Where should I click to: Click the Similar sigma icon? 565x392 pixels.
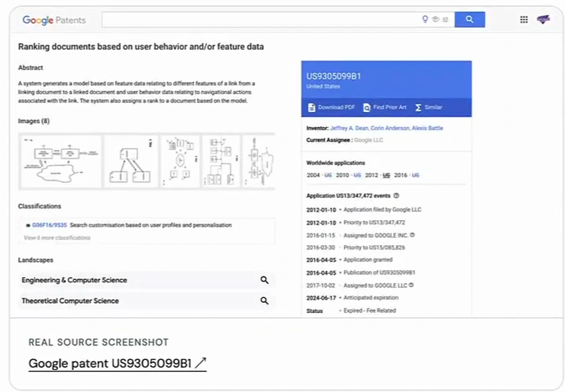(418, 107)
